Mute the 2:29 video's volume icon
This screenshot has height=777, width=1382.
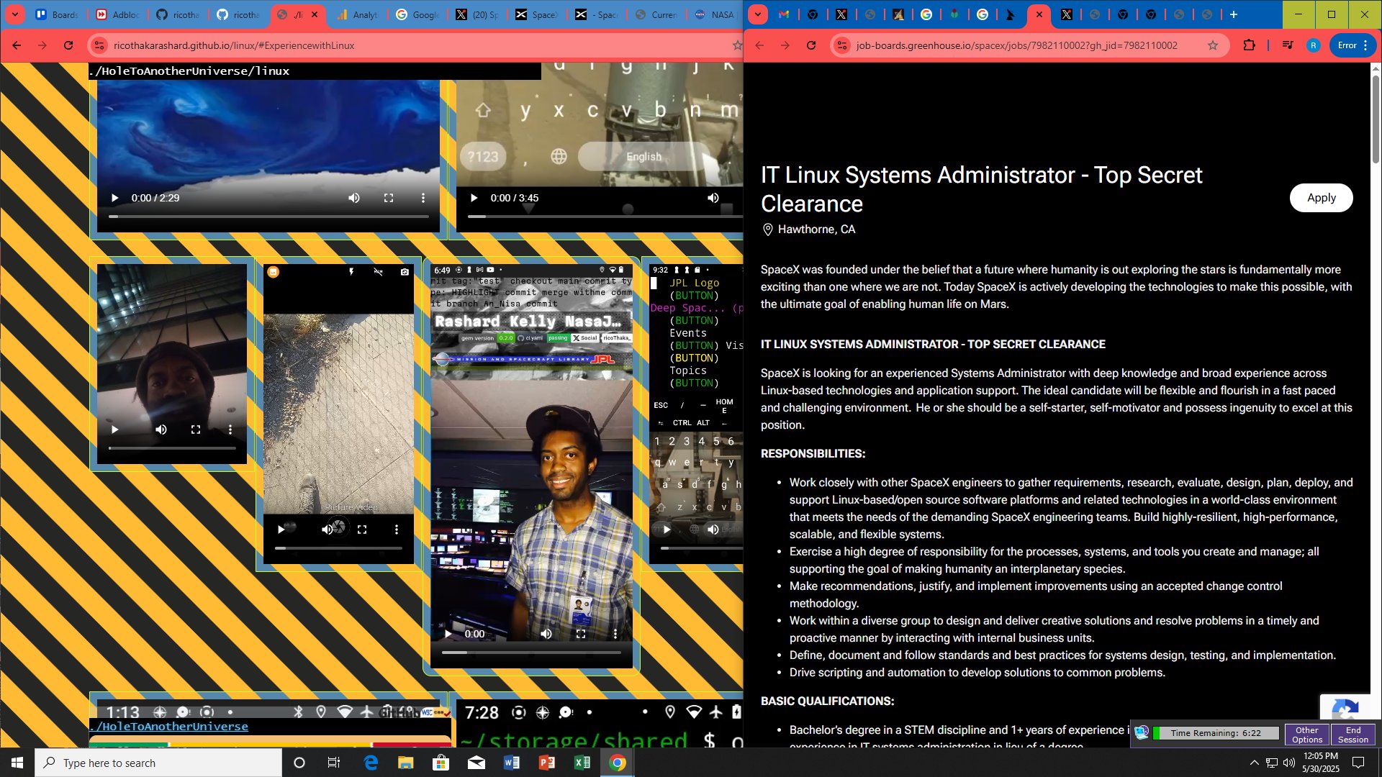pos(354,198)
